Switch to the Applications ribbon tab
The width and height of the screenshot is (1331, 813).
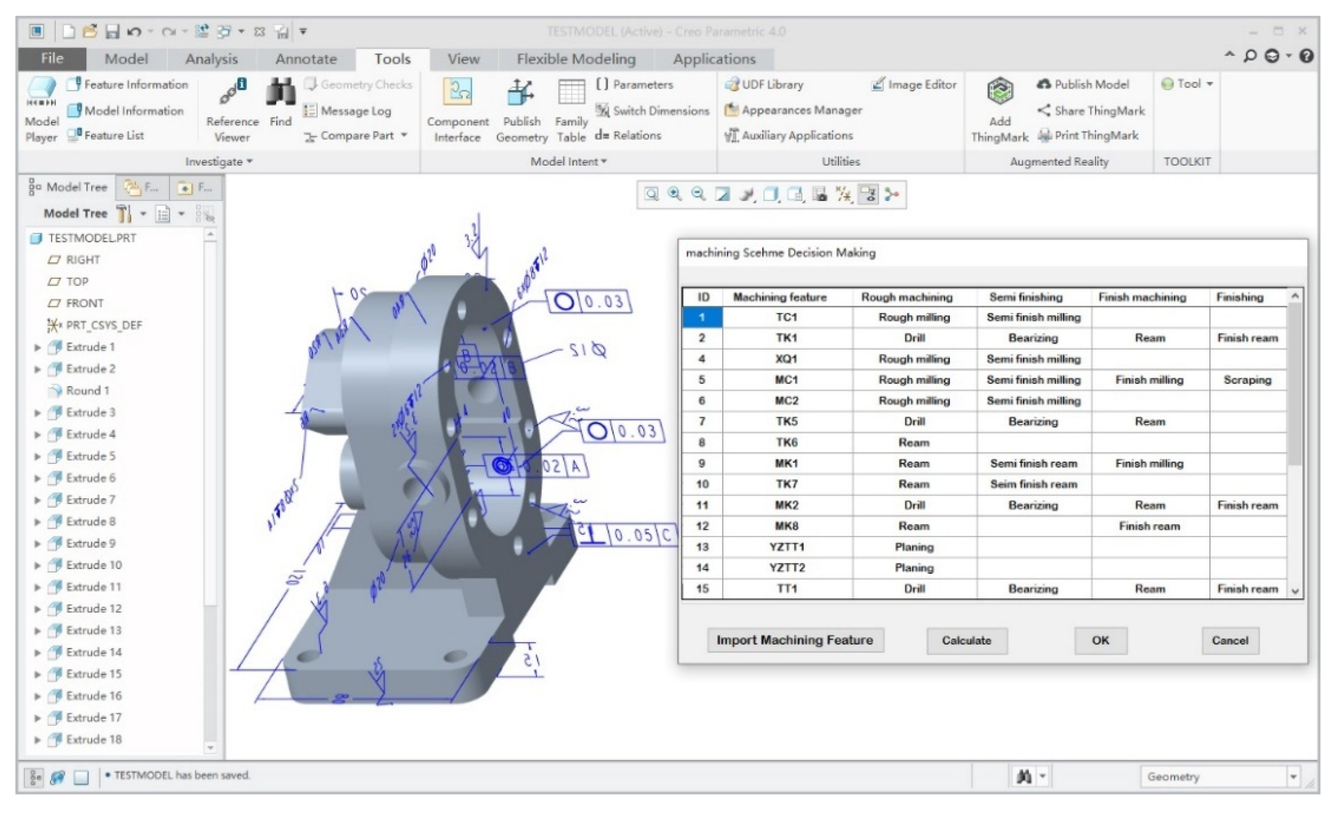tap(714, 59)
